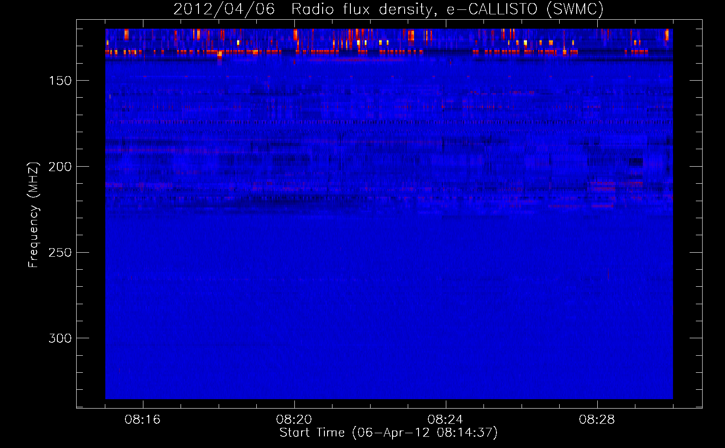Click inside the blue spectrogram image area
725x448 pixels.
click(x=389, y=214)
